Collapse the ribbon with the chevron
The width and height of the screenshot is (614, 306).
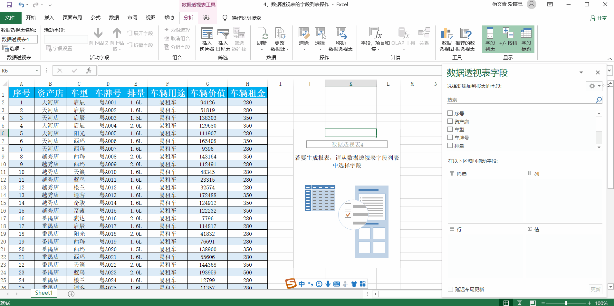pyautogui.click(x=609, y=59)
